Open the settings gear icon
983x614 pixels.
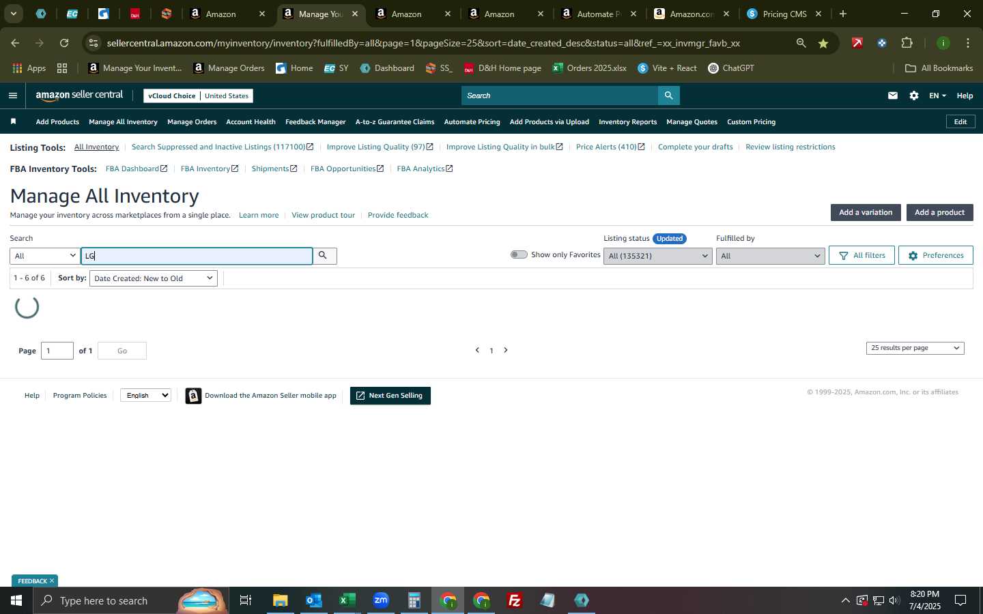914,96
